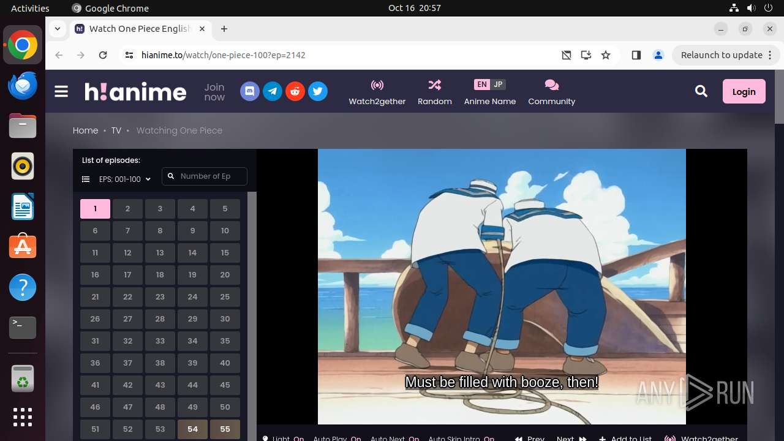Screen dimensions: 784x441
Task: Click the address bar URL
Action: pos(224,55)
